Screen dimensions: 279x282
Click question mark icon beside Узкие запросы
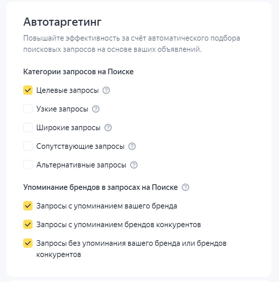click(x=96, y=109)
